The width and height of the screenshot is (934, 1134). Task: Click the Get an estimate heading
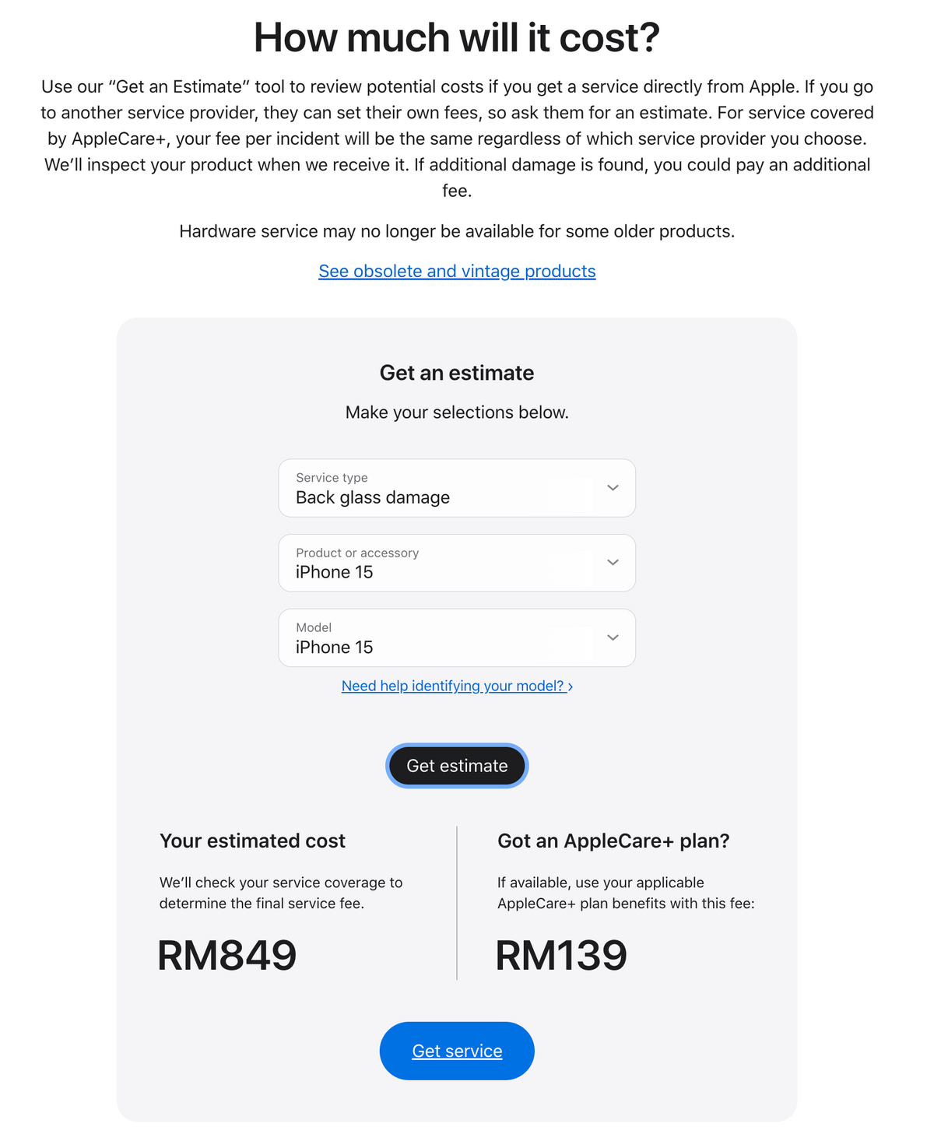pyautogui.click(x=457, y=373)
